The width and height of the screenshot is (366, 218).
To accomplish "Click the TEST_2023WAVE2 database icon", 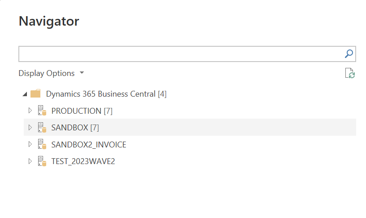I will point(42,161).
